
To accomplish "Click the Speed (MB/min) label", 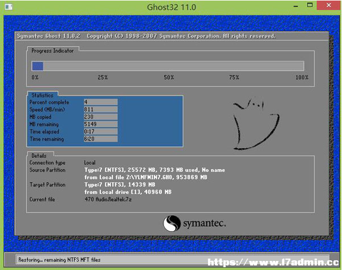I will point(47,109).
